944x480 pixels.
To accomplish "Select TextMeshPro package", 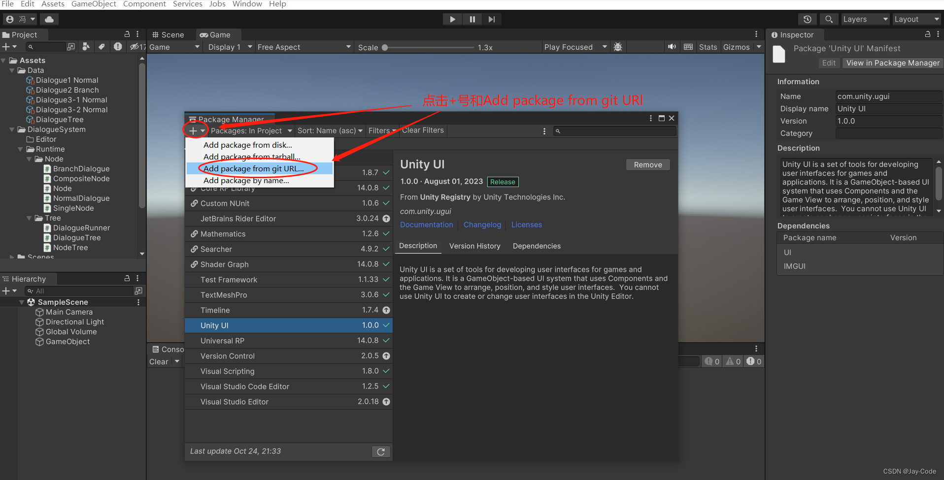I will coord(289,295).
